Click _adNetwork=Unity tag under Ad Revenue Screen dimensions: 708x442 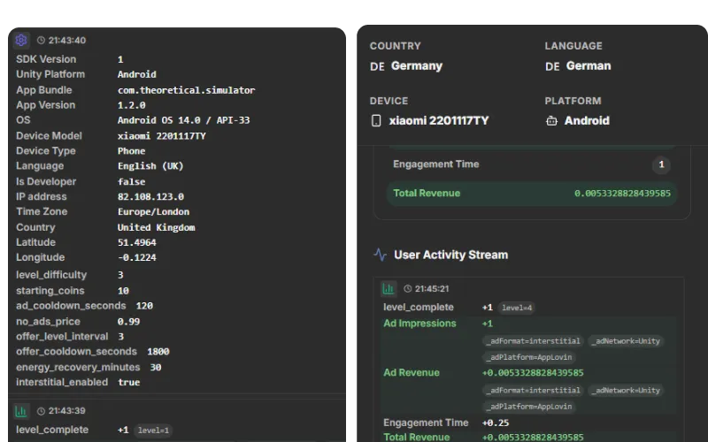(627, 390)
